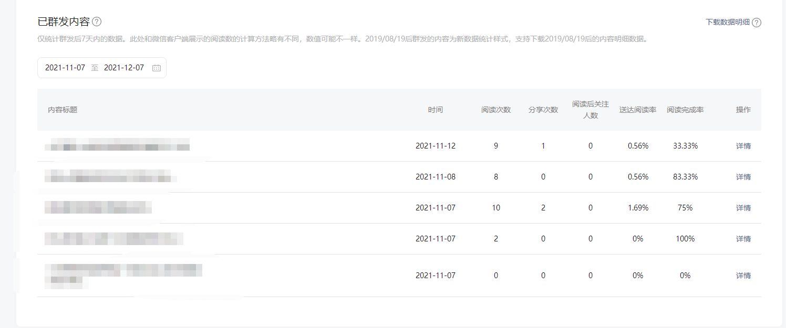Click the help icon beside 已群发内容

[97, 22]
